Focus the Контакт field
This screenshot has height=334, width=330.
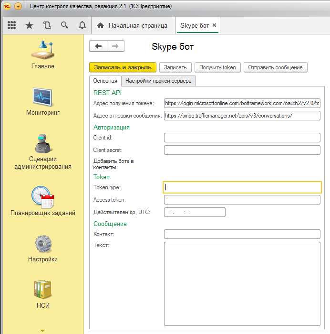coord(242,234)
